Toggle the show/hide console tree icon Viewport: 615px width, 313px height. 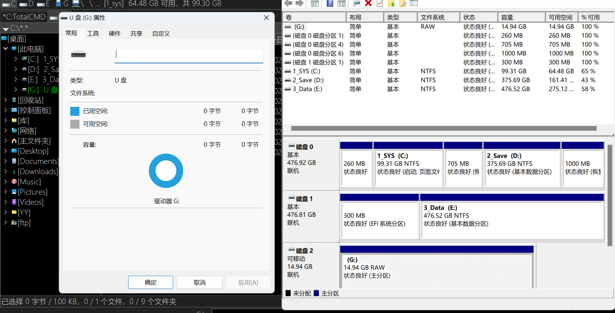tap(315, 3)
